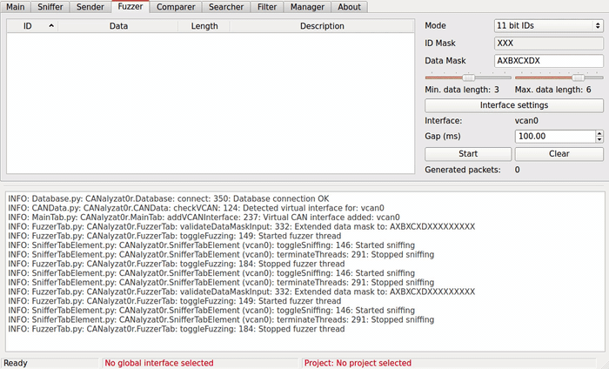Image resolution: width=609 pixels, height=369 pixels.
Task: Open the About tab
Action: click(349, 7)
